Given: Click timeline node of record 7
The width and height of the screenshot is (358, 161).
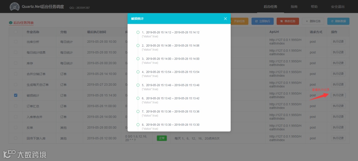Looking at the screenshot, I should (138, 112).
